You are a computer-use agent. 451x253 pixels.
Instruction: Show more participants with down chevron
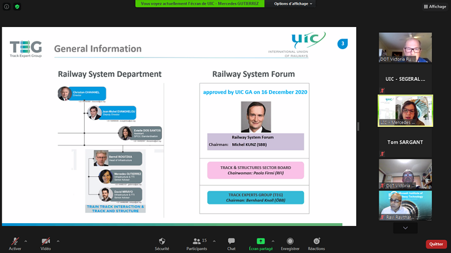[405, 228]
